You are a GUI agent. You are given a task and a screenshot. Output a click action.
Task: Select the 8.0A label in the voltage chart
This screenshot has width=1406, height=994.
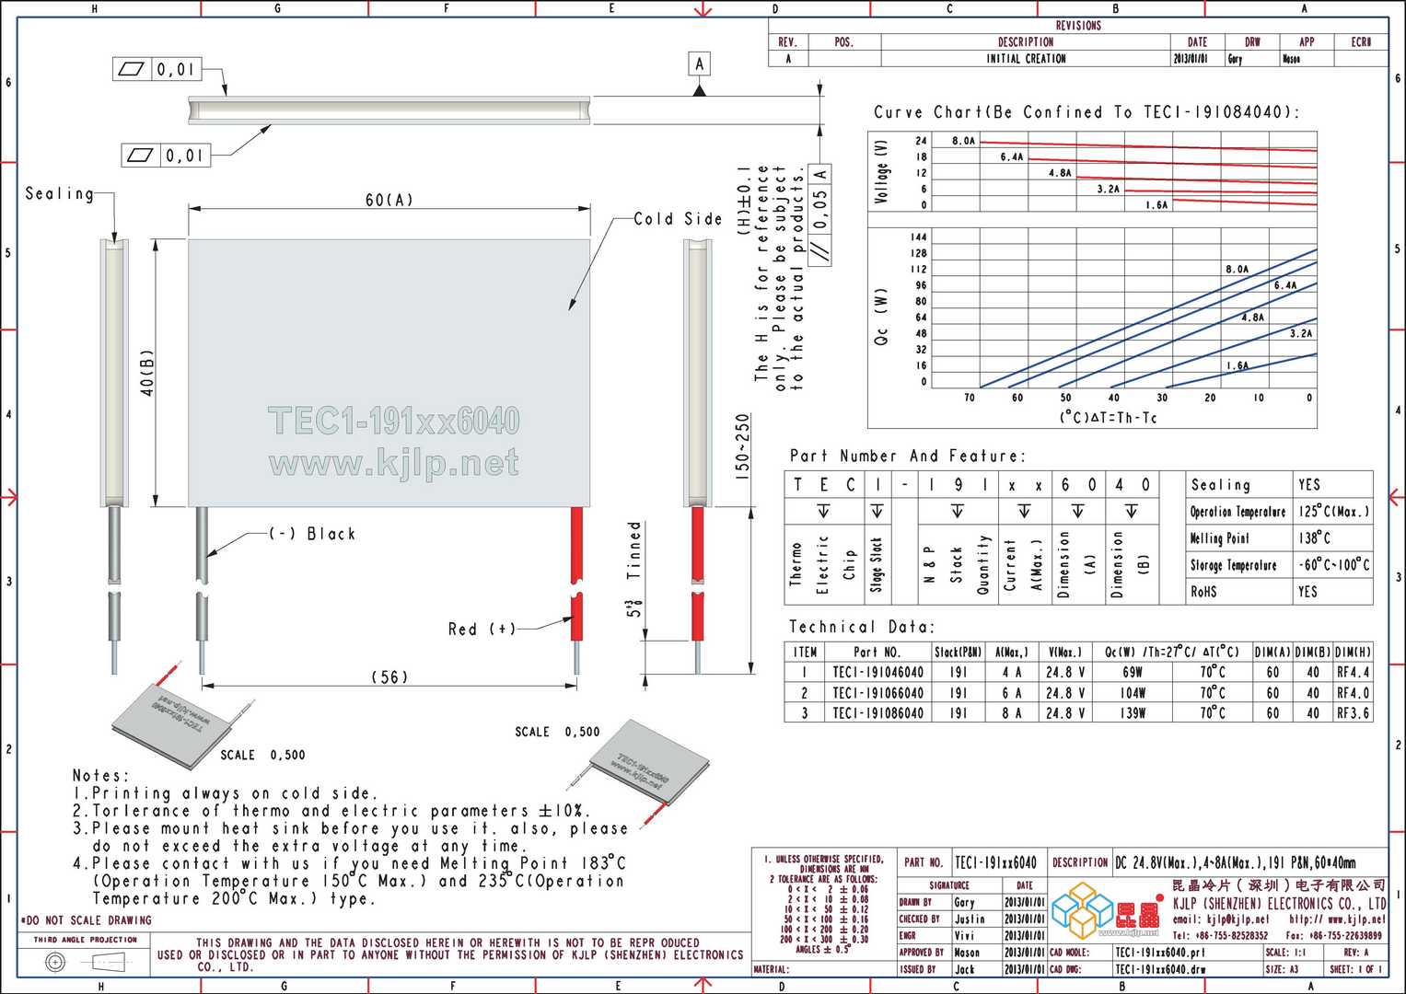point(963,141)
